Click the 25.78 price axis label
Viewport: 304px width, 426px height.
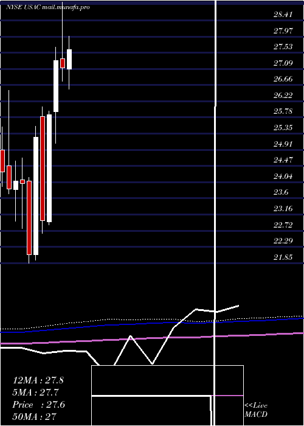[283, 111]
